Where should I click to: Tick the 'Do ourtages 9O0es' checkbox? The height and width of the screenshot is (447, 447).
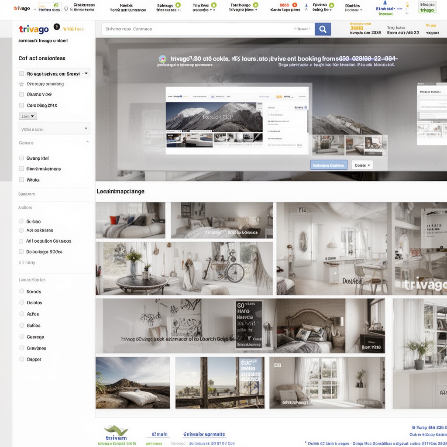(x=21, y=251)
